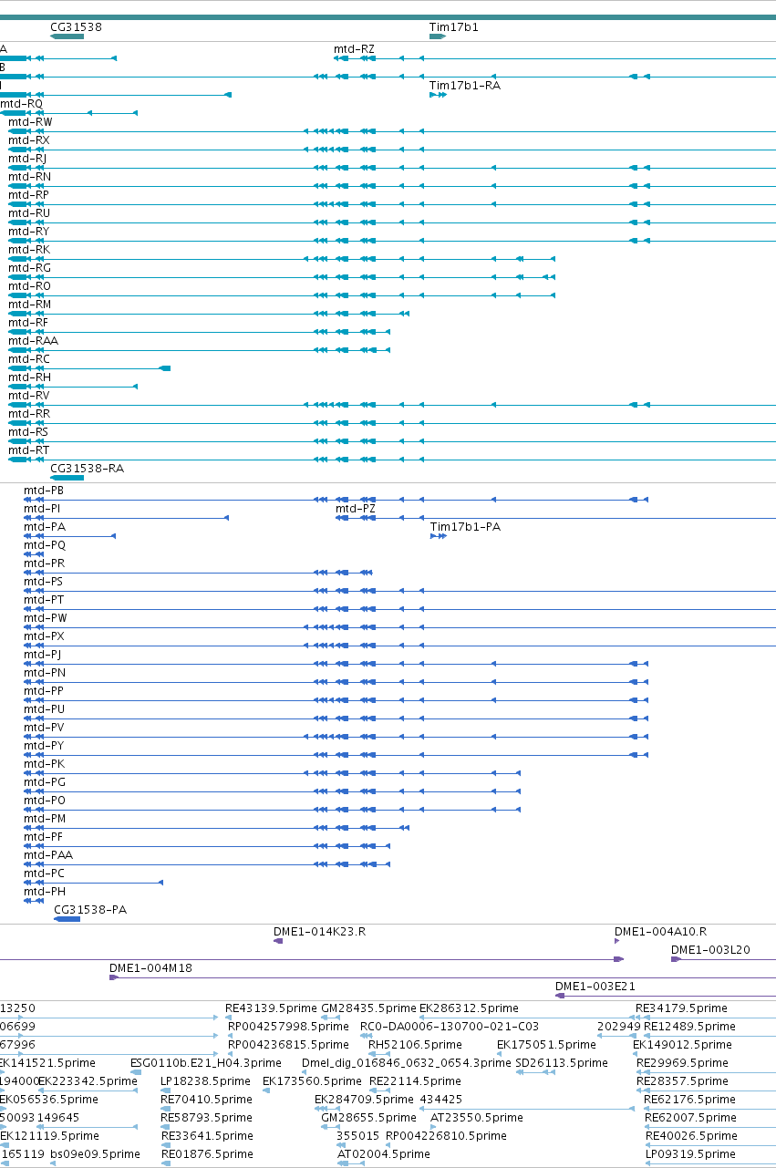The image size is (776, 1168).
Task: Select the mtd-RU transcript label
Action: (x=29, y=213)
